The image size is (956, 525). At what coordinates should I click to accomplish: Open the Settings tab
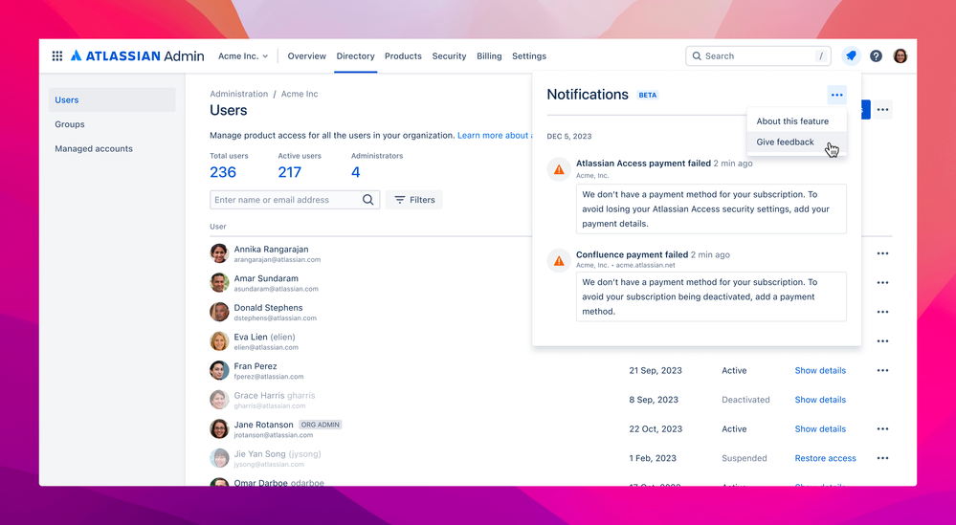click(x=529, y=56)
